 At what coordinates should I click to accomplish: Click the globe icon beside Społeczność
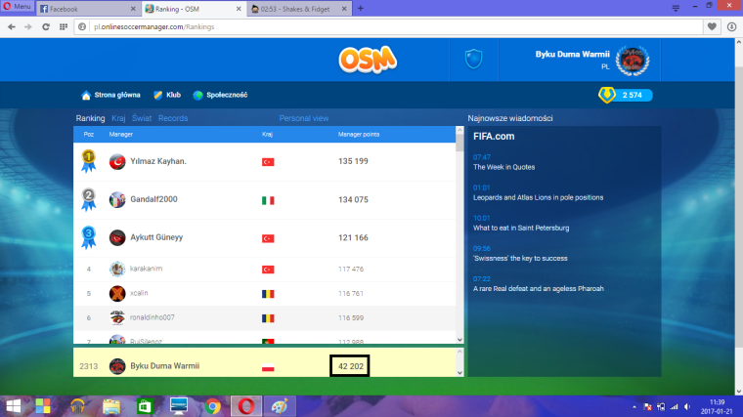point(198,95)
